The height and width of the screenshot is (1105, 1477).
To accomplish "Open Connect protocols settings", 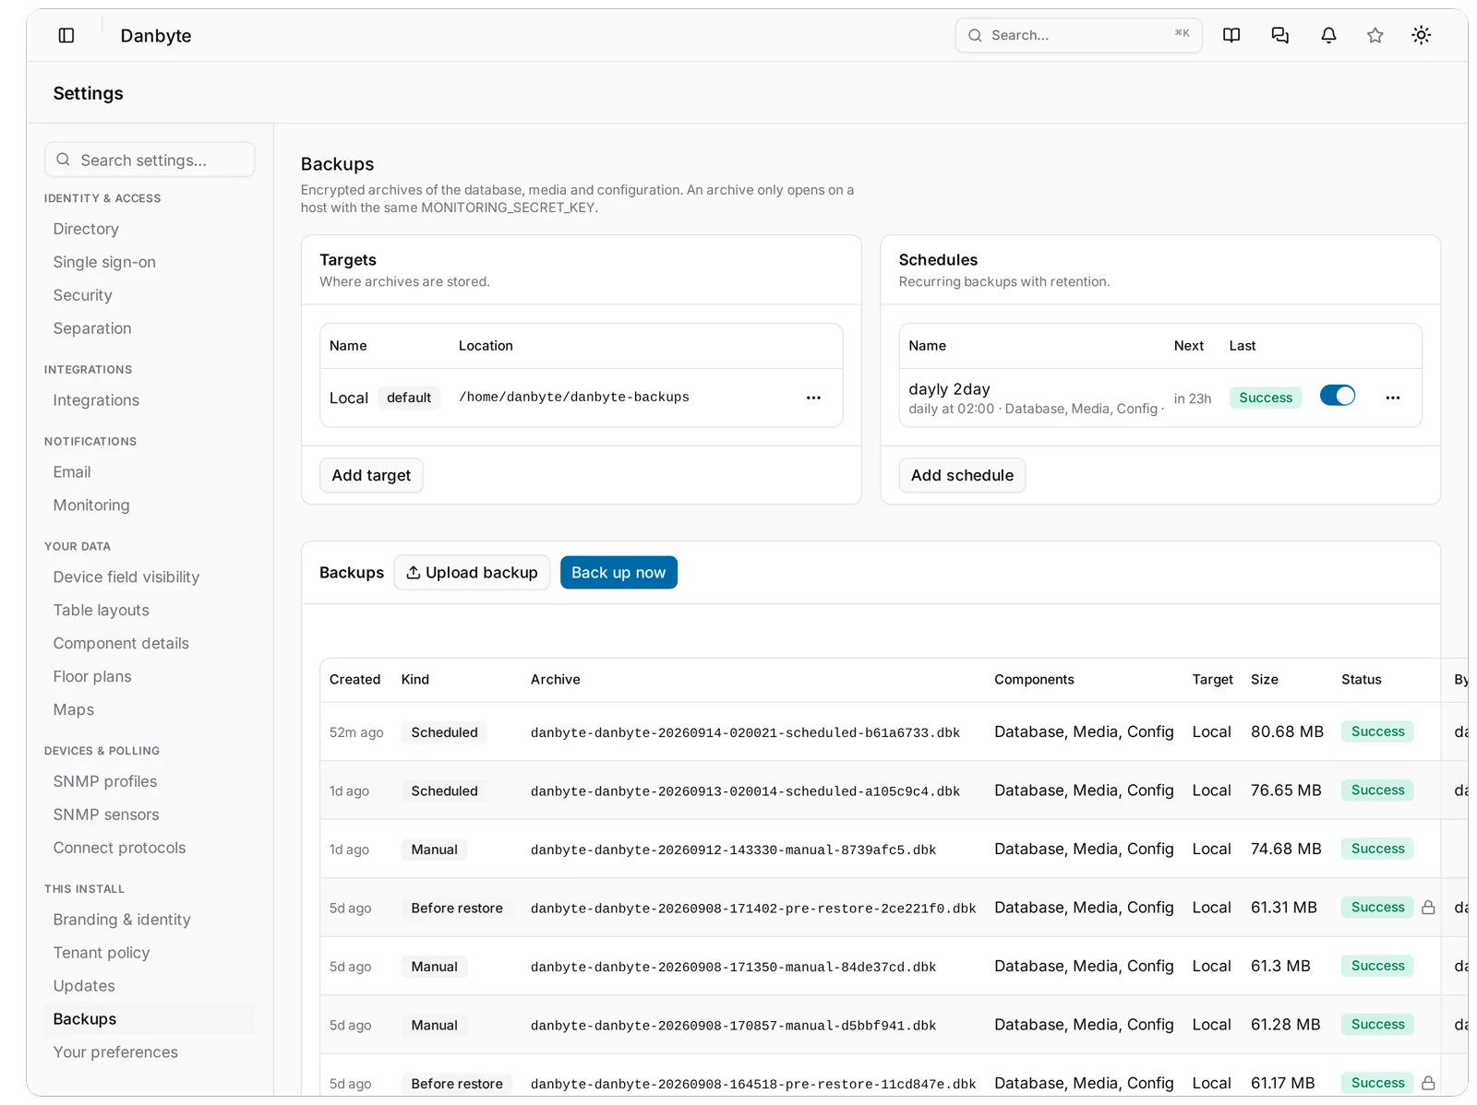I will tap(119, 849).
